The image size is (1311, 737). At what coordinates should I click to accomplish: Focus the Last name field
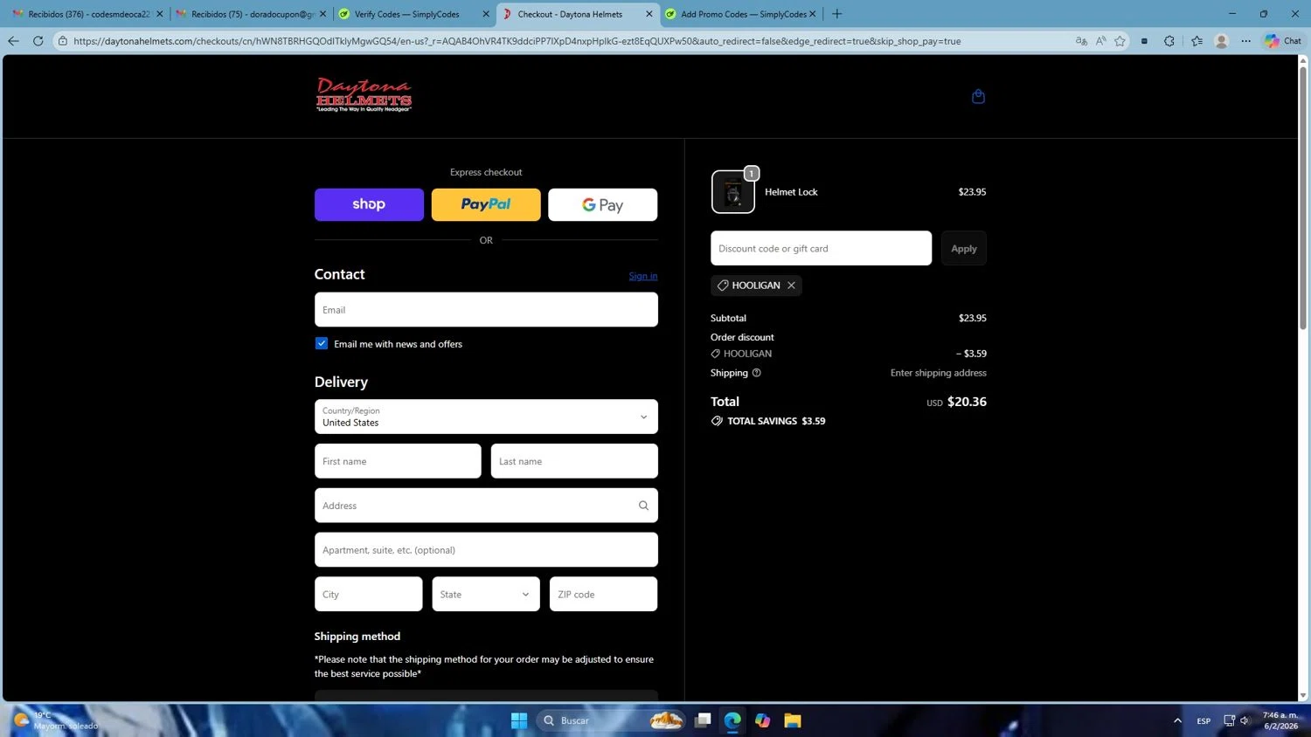tap(574, 461)
